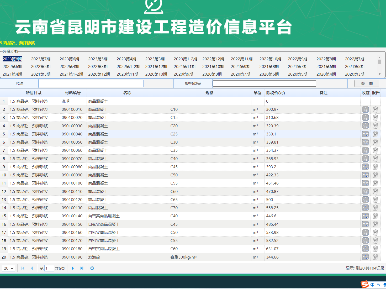Image resolution: width=386 pixels, height=289 pixels.
Task: Click 材料编号 column header
Action: click(73, 93)
